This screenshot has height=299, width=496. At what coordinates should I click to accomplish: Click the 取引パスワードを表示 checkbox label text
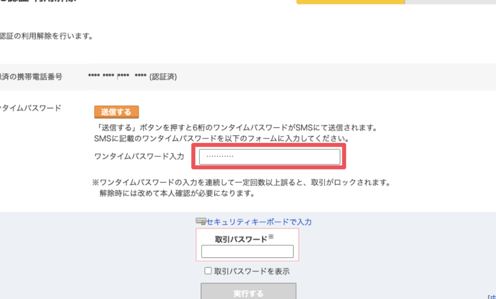pyautogui.click(x=252, y=271)
